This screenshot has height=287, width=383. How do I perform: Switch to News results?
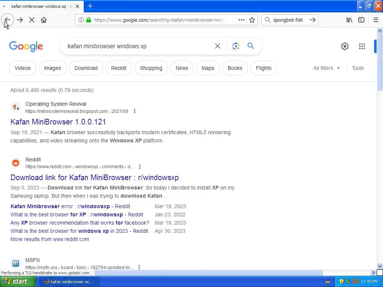(182, 68)
